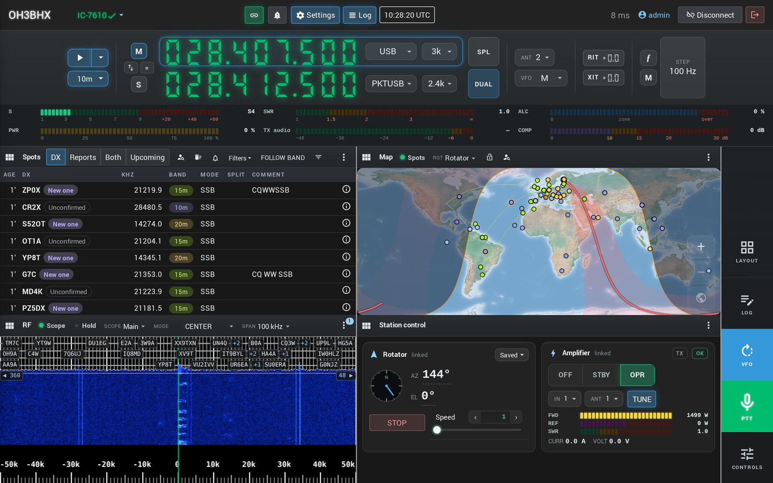Click the Disconnect button
The width and height of the screenshot is (773, 483).
click(x=710, y=15)
